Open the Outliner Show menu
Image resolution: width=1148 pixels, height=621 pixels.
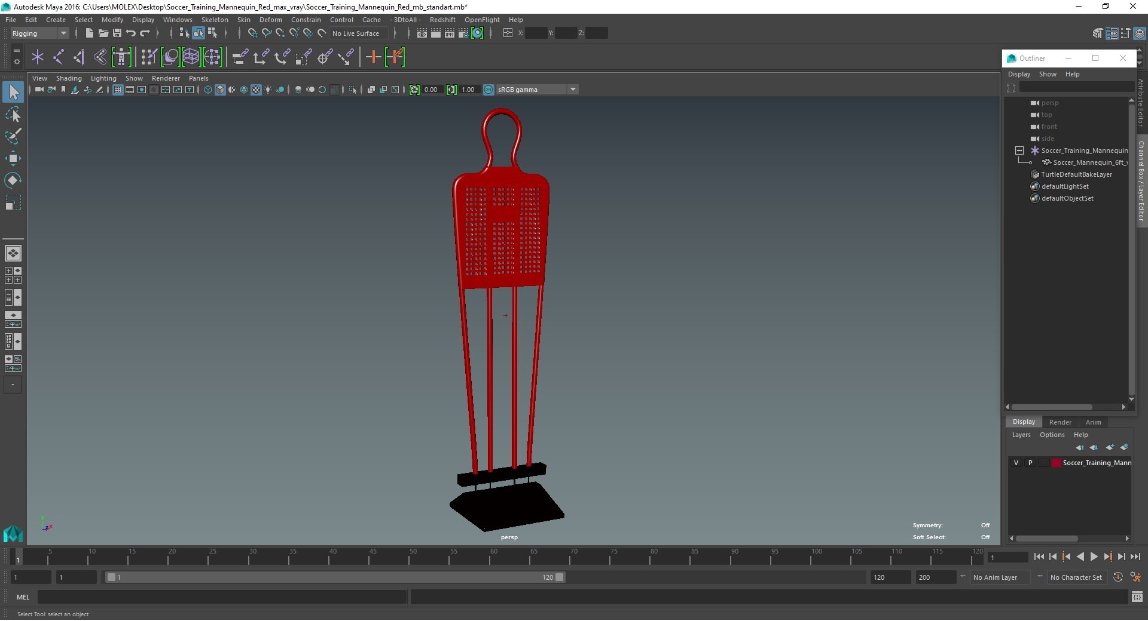(1048, 74)
